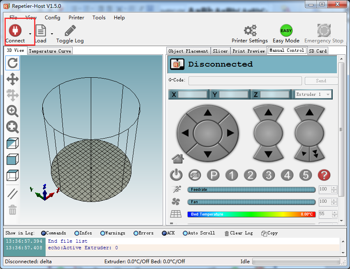Select the rotate view tool
The width and height of the screenshot is (350, 269).
12,63
